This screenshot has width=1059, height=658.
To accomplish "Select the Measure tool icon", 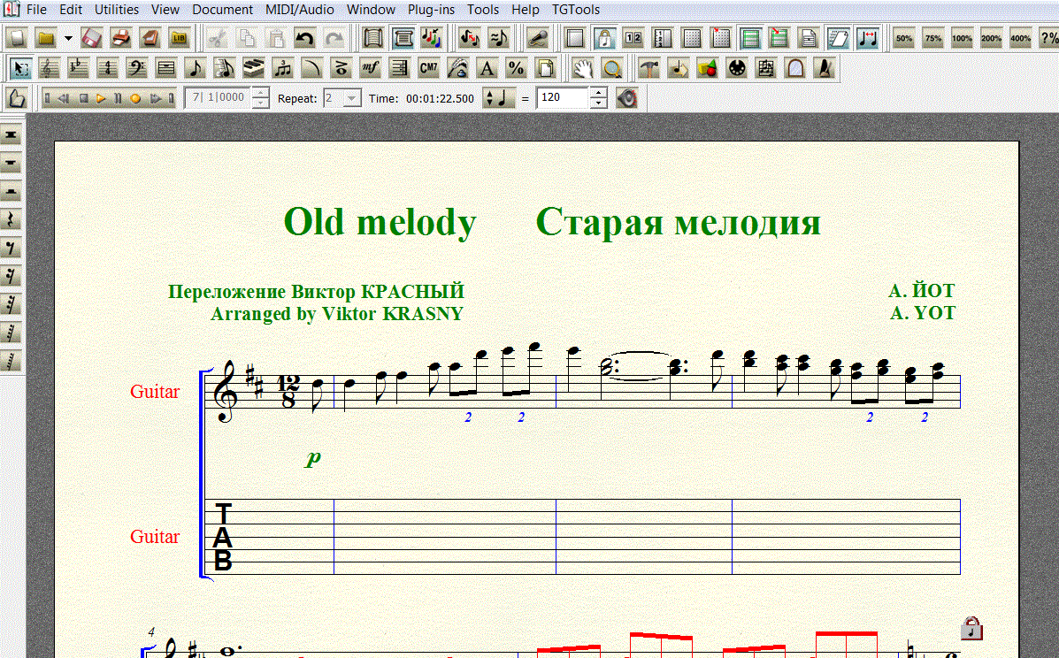I will click(165, 68).
